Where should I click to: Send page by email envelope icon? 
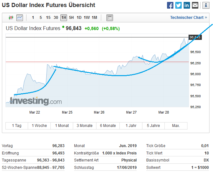tap(195, 5)
